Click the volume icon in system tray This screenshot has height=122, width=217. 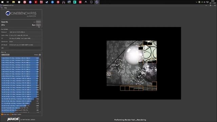(204, 2)
